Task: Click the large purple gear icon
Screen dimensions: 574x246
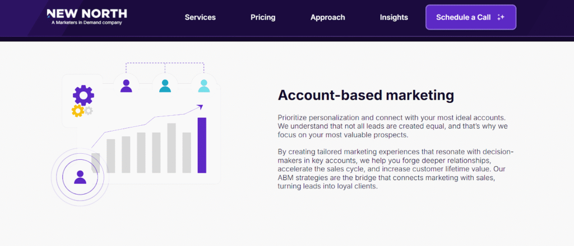Action: click(84, 96)
